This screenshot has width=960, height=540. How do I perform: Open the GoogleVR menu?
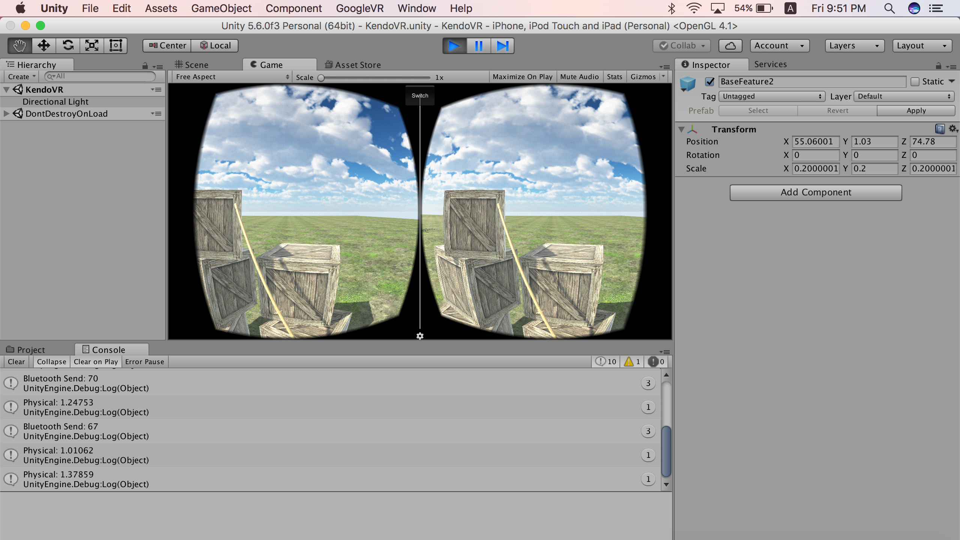(x=359, y=8)
